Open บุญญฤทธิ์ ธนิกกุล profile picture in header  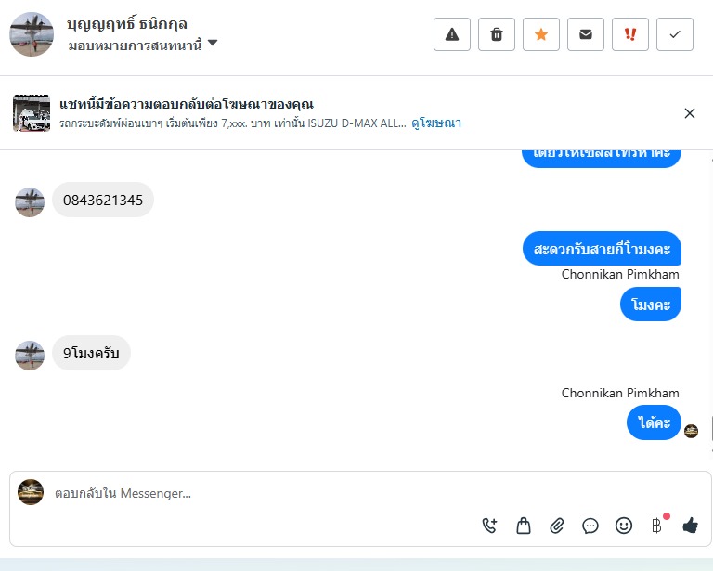(32, 34)
